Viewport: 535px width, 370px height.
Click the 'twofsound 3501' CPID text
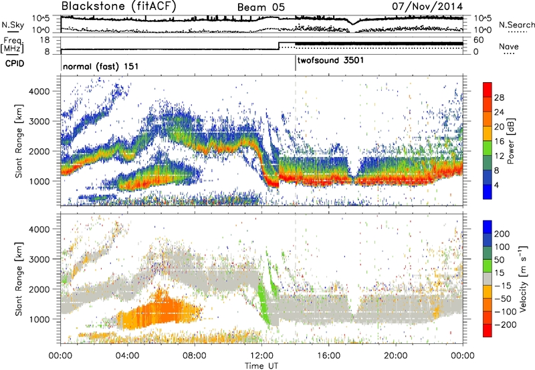point(330,61)
